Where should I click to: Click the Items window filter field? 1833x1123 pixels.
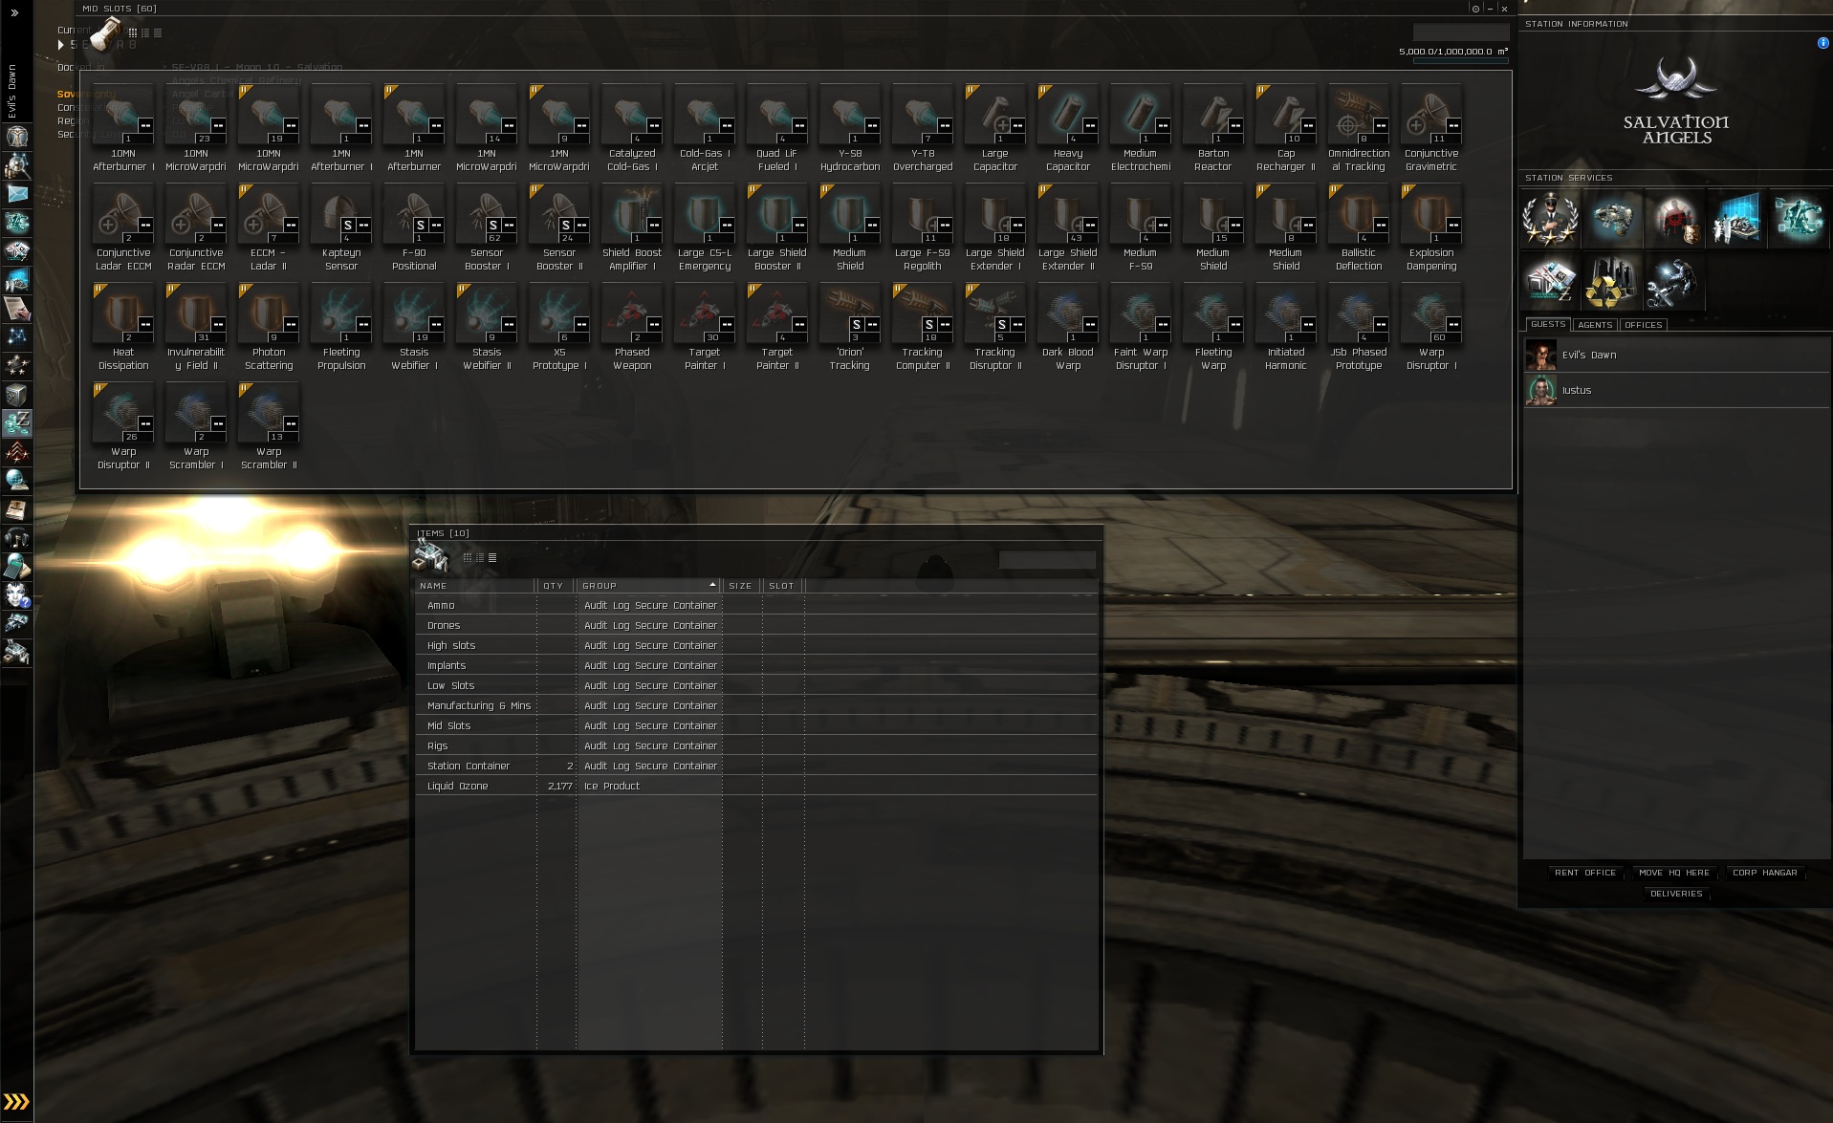pyautogui.click(x=1047, y=559)
